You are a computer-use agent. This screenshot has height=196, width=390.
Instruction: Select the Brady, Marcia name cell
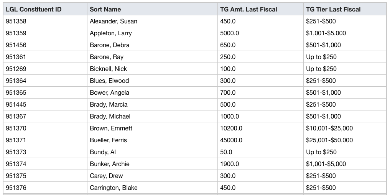109,105
